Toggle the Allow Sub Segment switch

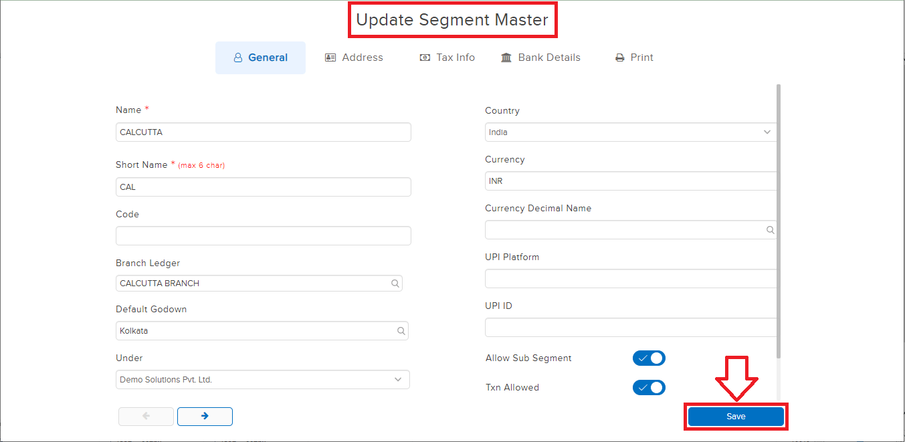tap(649, 358)
